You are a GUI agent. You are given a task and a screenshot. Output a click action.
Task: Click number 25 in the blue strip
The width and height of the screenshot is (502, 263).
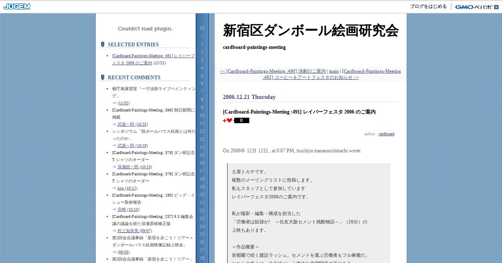[202, 235]
